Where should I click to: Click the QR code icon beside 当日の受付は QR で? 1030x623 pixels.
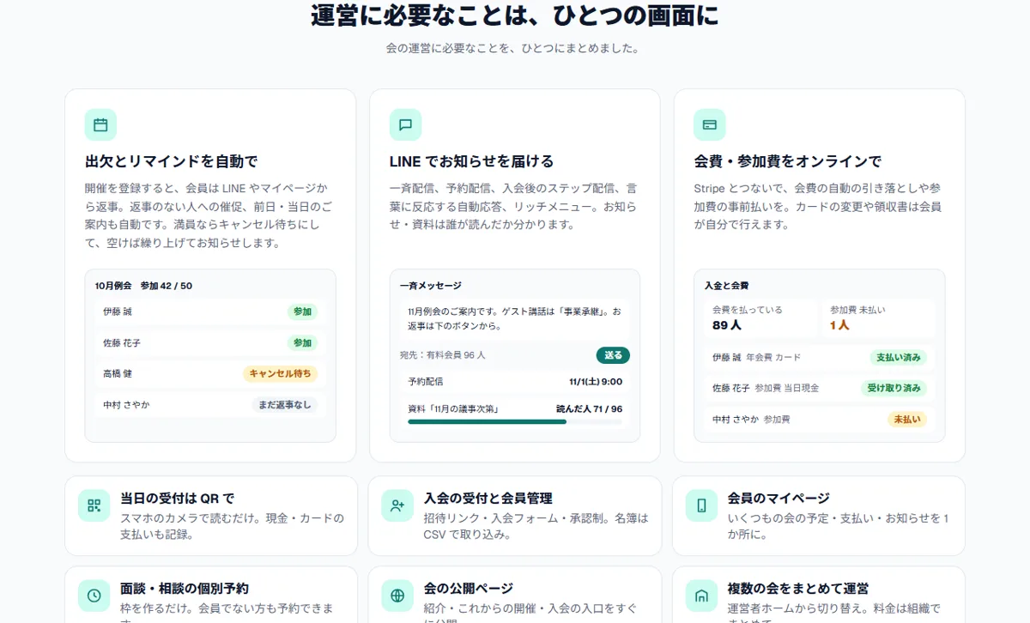pos(94,505)
